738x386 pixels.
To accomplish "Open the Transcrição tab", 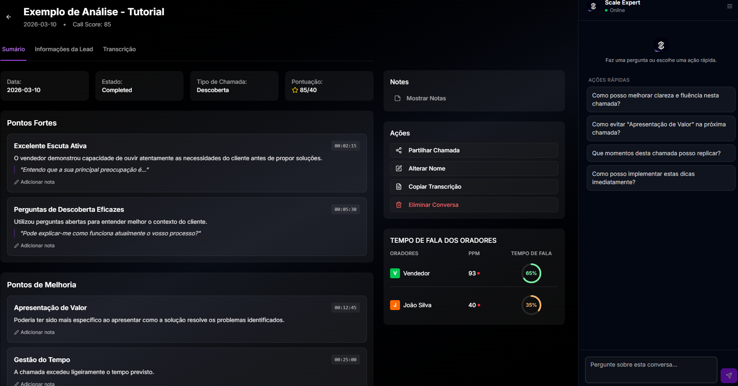I will 119,49.
